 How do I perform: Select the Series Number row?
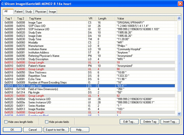[x=89, y=106]
